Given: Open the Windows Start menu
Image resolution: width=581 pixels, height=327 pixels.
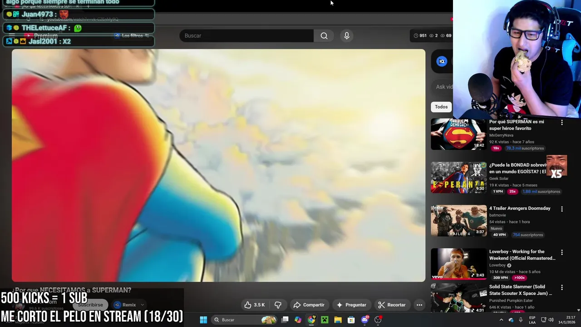Looking at the screenshot, I should pos(203,320).
